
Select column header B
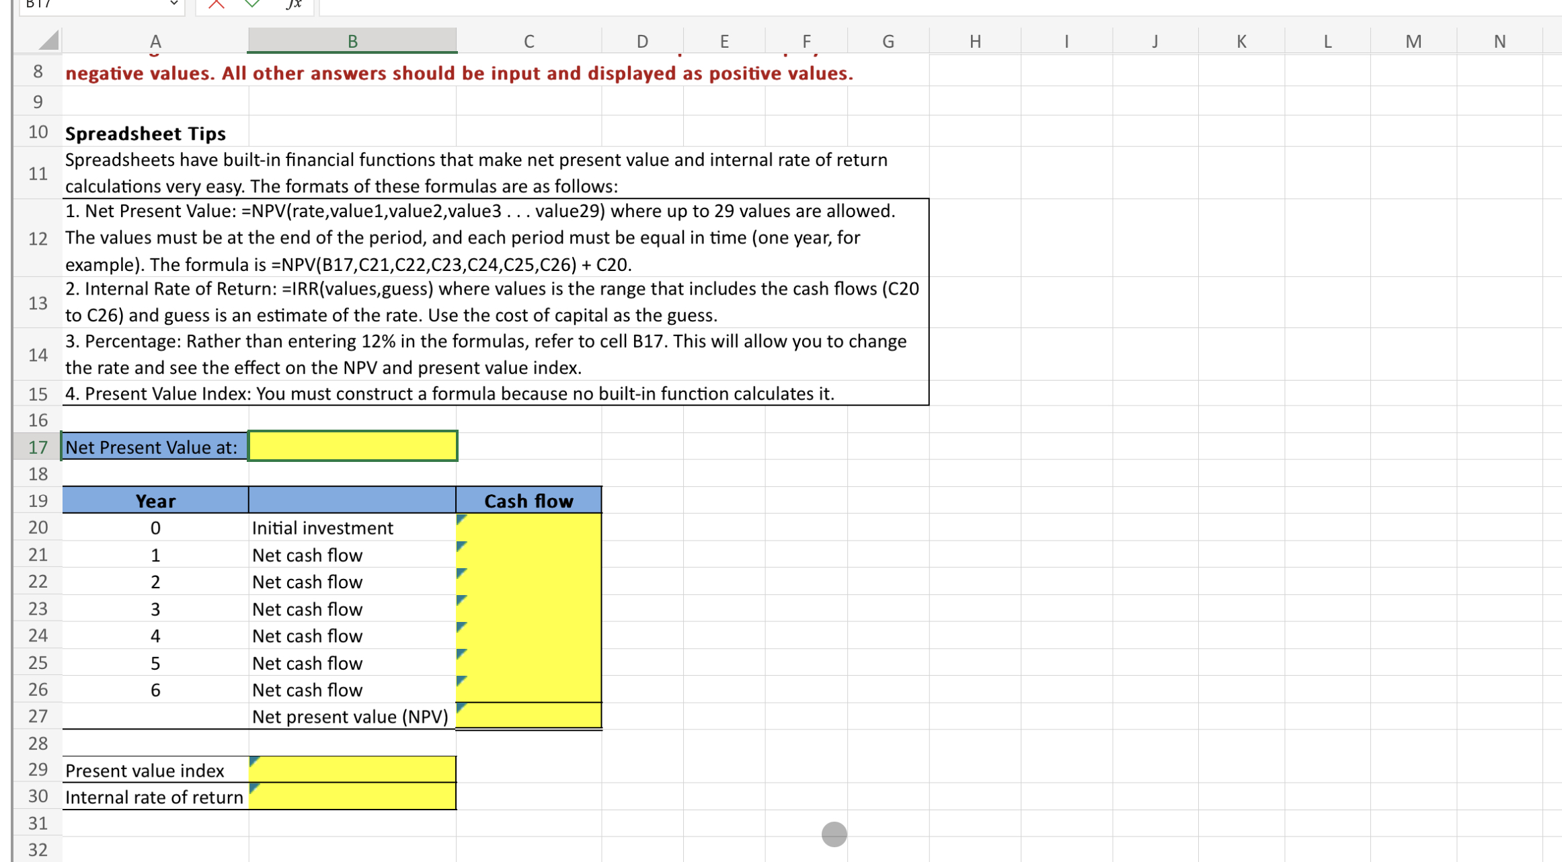point(352,40)
